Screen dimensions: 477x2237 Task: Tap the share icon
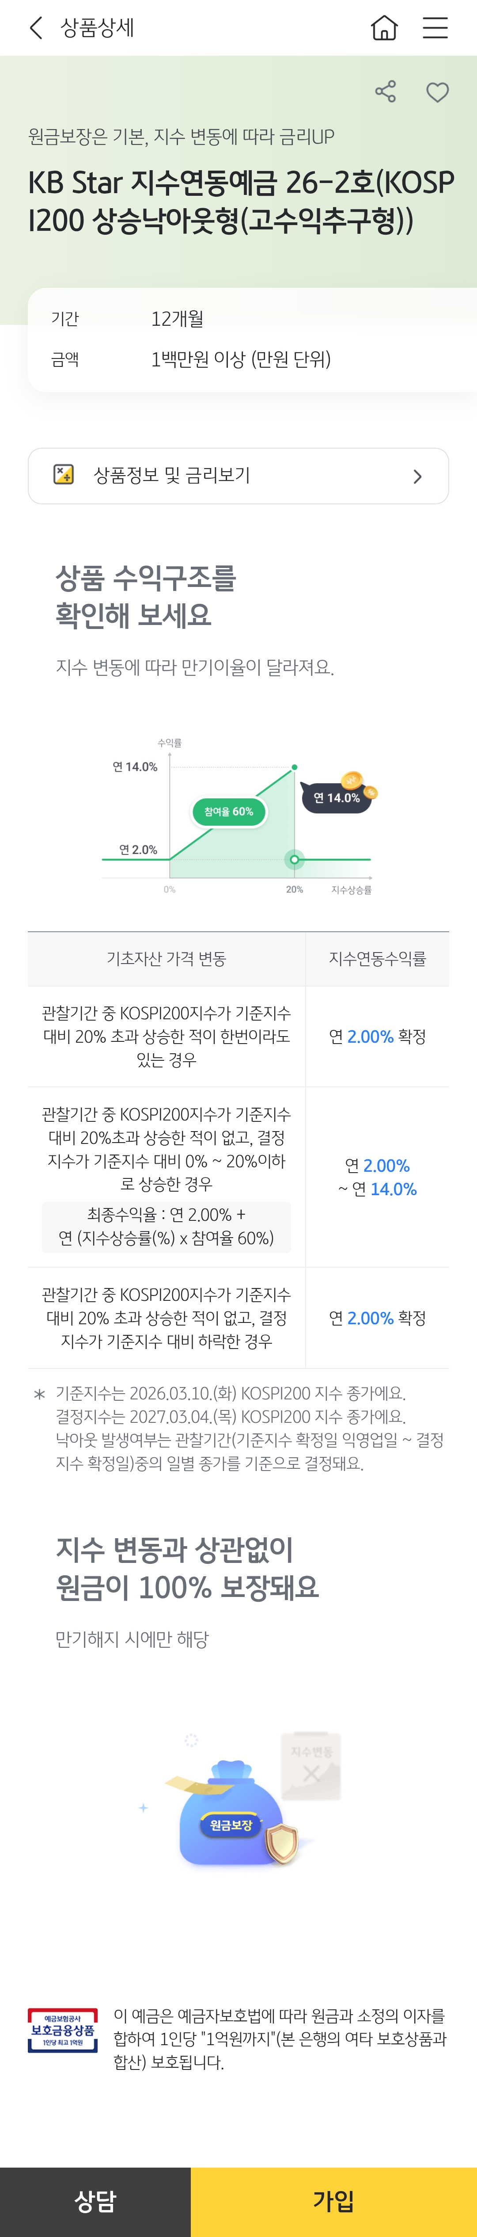[385, 92]
